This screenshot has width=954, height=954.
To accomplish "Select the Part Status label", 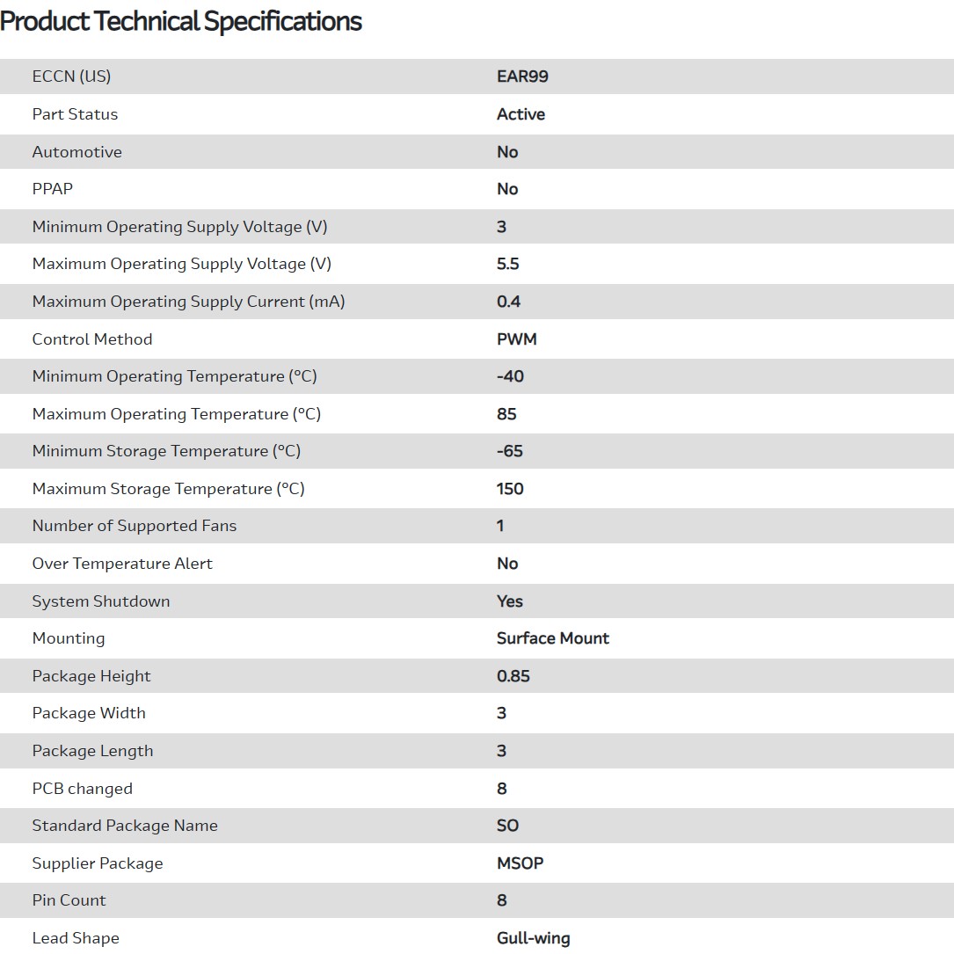I will (75, 114).
